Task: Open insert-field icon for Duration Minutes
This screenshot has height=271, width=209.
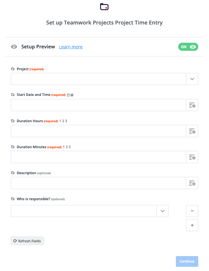Action: [x=192, y=157]
